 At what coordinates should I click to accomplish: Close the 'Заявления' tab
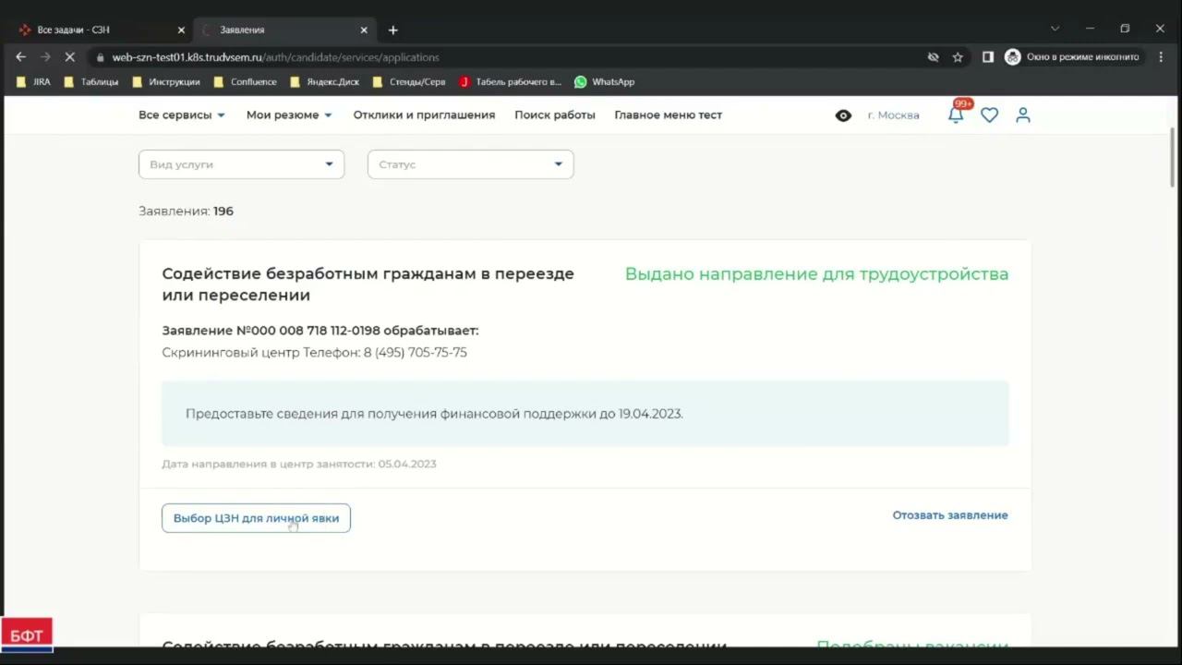[x=364, y=30]
